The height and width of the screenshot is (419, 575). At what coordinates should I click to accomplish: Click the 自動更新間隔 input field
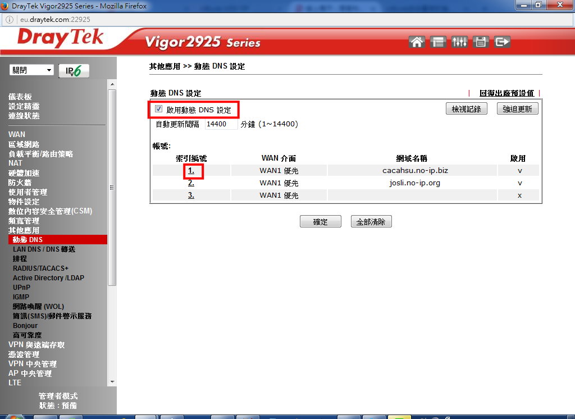coord(221,124)
